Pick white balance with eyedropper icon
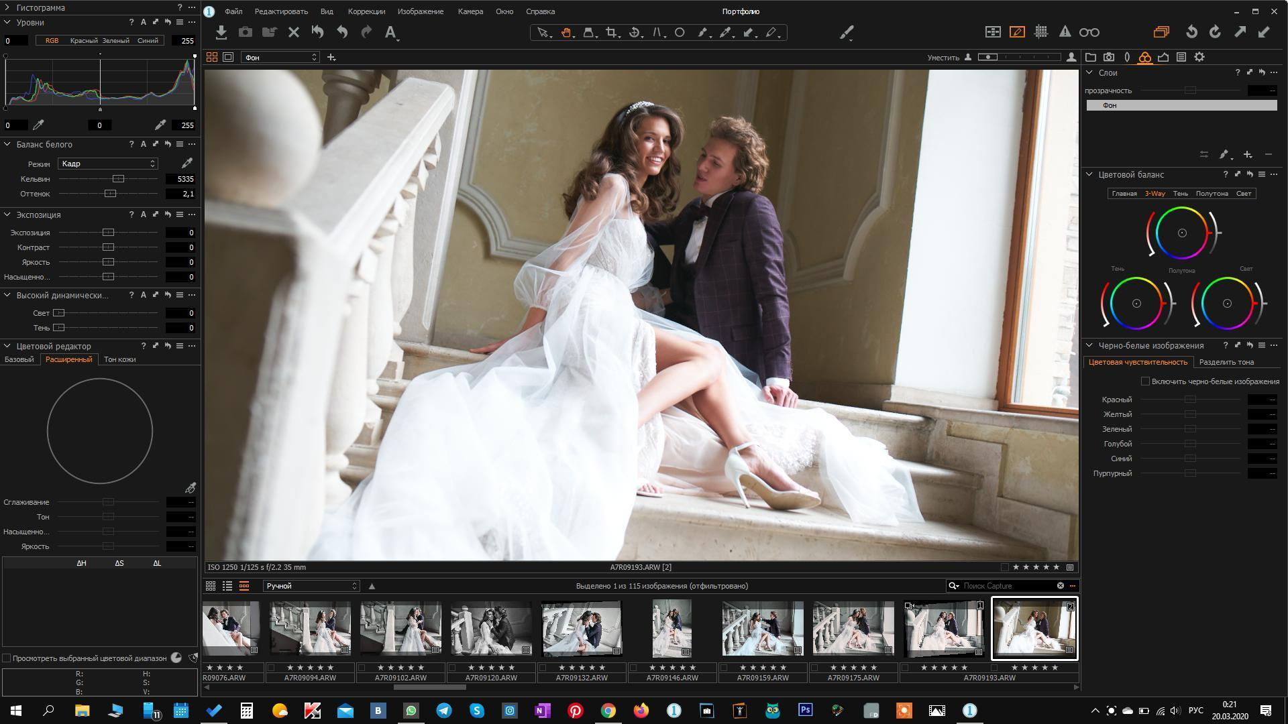 (187, 163)
